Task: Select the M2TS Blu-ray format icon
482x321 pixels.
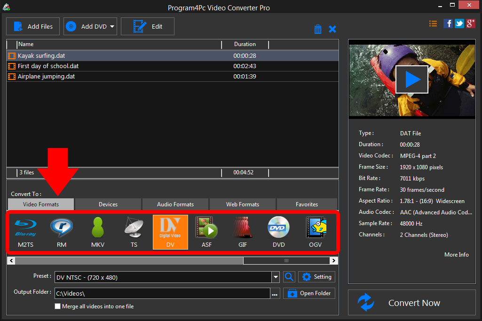Action: 26,232
